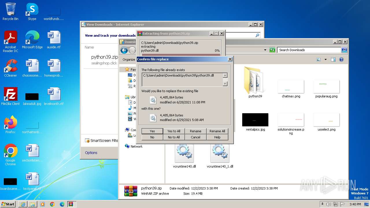
Task: Choose No to All button
Action: 174,137
